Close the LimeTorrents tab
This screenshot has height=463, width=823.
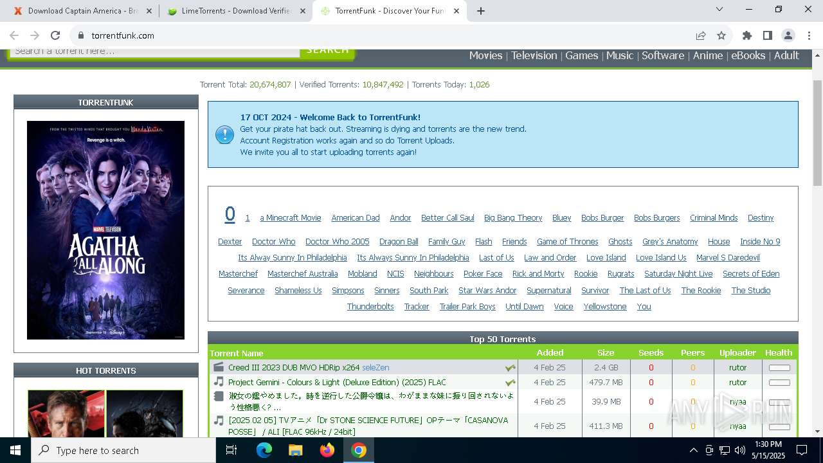coord(303,11)
